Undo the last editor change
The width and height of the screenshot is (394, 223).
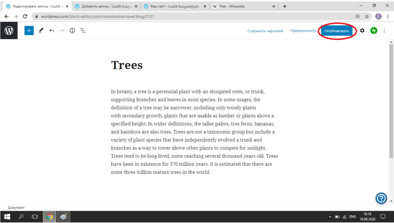click(52, 31)
